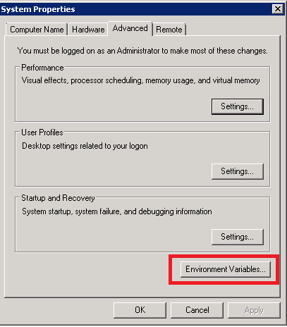Confirm the dialog with OK
This screenshot has width=287, height=327.
(140, 310)
